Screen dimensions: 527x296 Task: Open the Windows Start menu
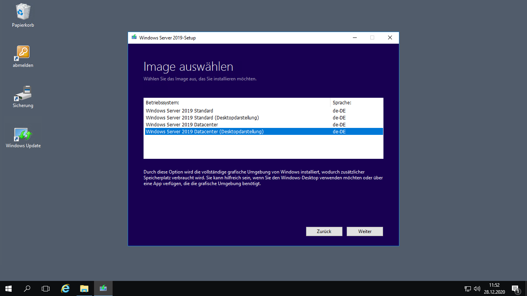coord(9,288)
